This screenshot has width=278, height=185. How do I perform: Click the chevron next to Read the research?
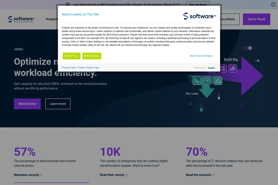click(213, 175)
